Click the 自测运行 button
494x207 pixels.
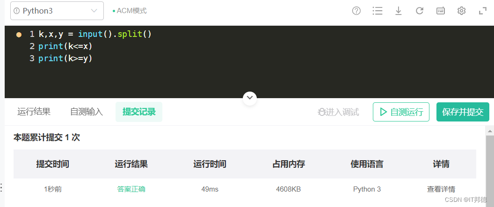pyautogui.click(x=401, y=112)
